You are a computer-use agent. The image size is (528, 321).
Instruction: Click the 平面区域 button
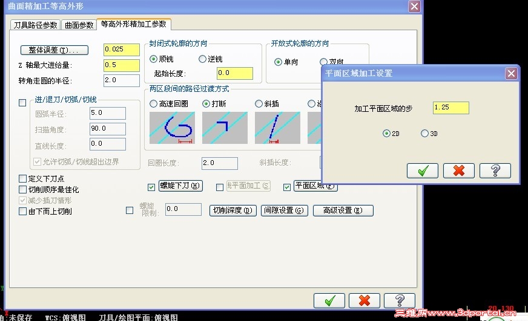315,186
